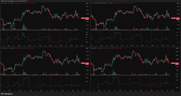This screenshot has width=181, height=96.
Task: Open USDT currency selector in OKX pane
Action: coord(178,49)
